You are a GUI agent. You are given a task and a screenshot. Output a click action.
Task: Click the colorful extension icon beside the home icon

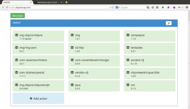(x=174, y=7)
